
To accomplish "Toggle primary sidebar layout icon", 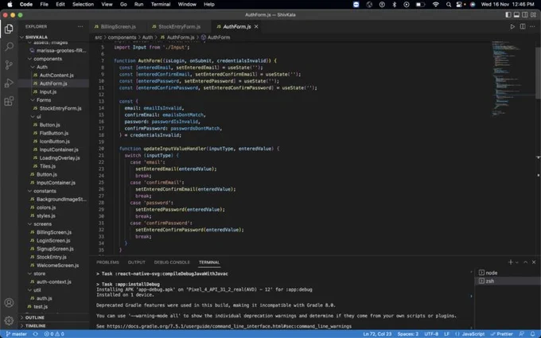I will click(508, 15).
